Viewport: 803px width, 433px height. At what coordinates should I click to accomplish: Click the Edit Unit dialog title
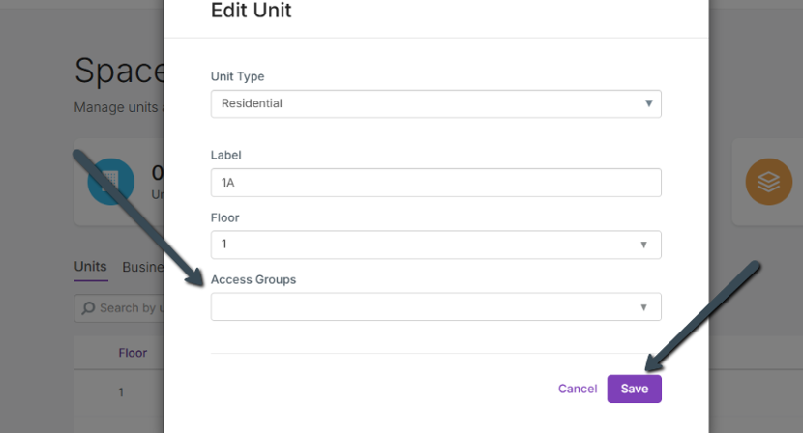251,12
